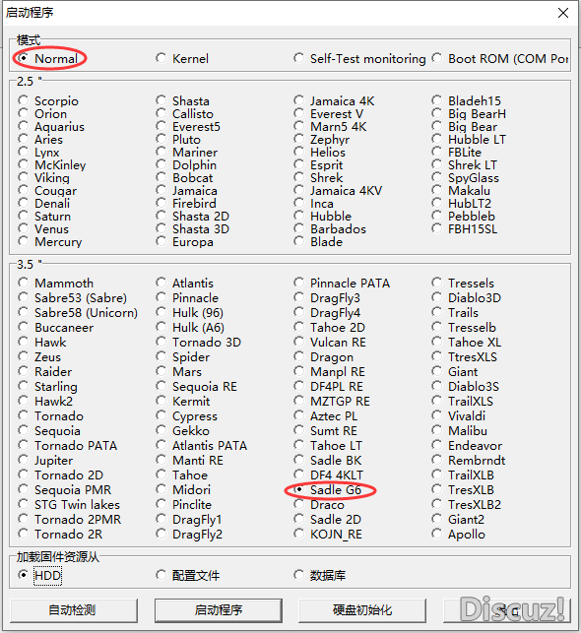Choose Tahoe 2D
Screen dimensions: 581x633
[x=298, y=327]
